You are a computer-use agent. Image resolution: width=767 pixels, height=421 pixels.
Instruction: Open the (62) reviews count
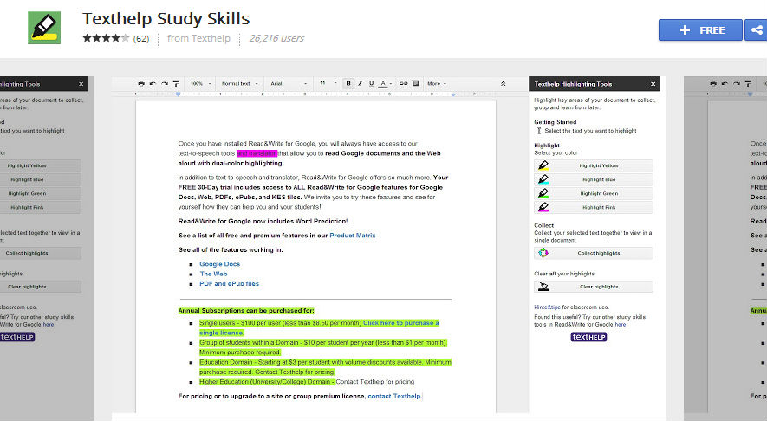141,39
